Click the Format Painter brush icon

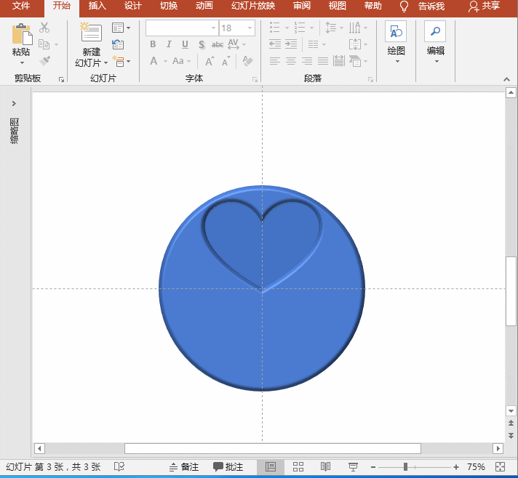pyautogui.click(x=44, y=61)
